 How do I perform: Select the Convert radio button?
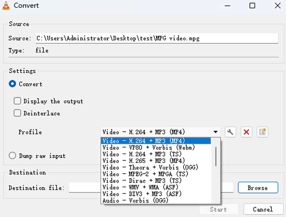click(13, 84)
